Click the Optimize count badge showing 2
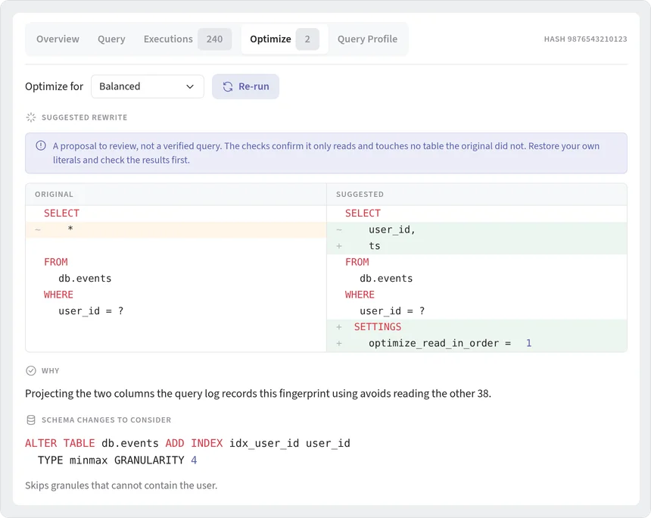 click(x=307, y=39)
